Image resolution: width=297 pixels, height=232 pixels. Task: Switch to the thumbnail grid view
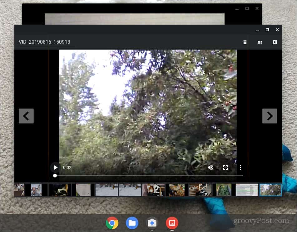(x=260, y=42)
